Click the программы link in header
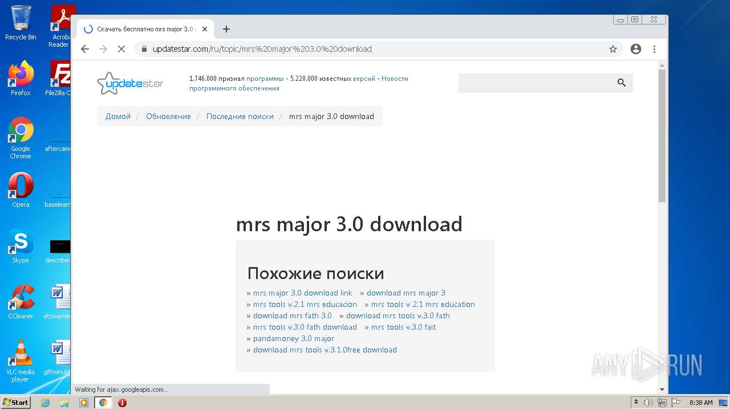This screenshot has height=410, width=730. click(x=265, y=79)
